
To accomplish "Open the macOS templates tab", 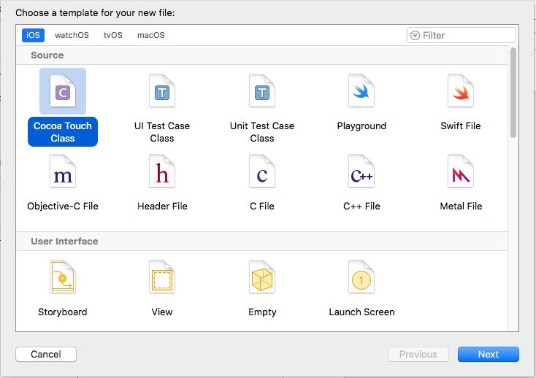I will [x=151, y=35].
